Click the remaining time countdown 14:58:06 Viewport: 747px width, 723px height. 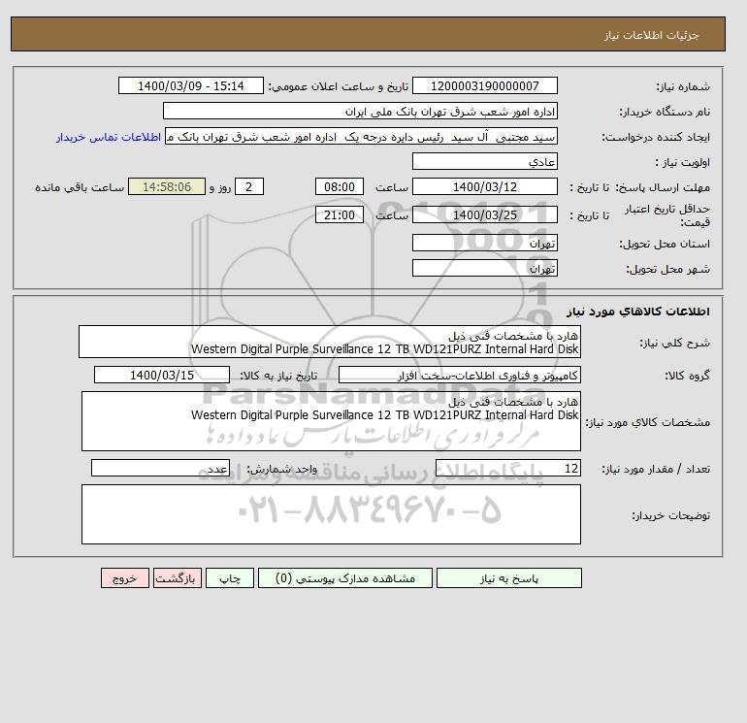pos(167,187)
